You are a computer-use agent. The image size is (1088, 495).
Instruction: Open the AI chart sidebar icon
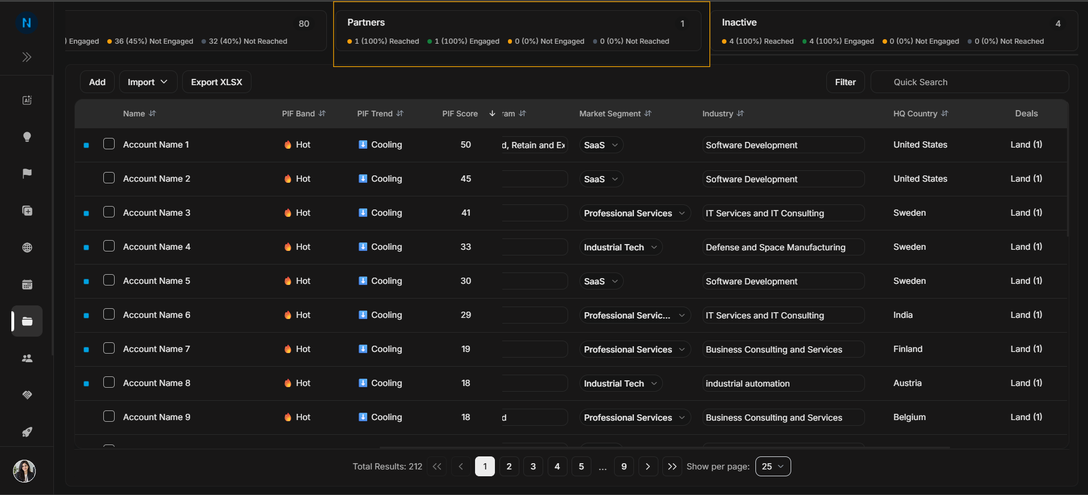click(27, 100)
